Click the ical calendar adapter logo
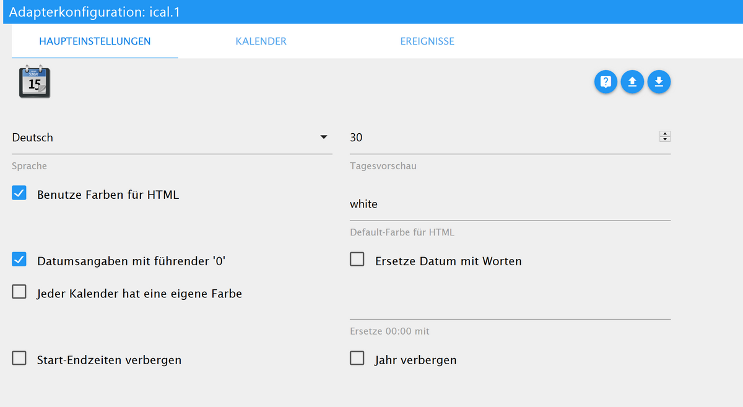Image resolution: width=743 pixels, height=407 pixels. click(34, 82)
